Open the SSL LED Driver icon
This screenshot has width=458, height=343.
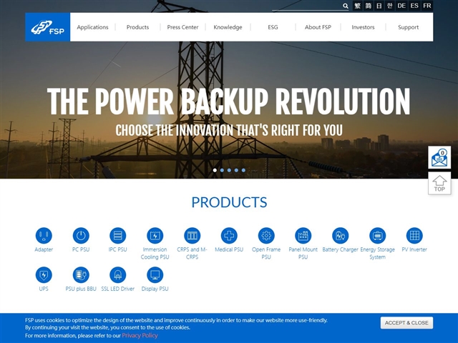(x=117, y=274)
